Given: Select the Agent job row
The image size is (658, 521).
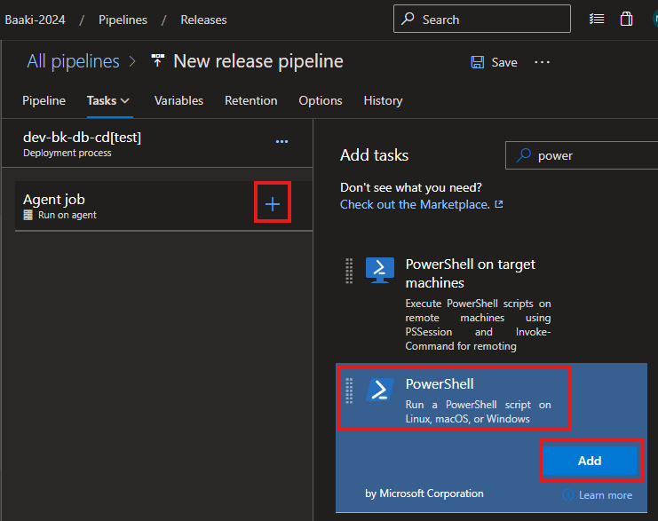Looking at the screenshot, I should pos(163,206).
